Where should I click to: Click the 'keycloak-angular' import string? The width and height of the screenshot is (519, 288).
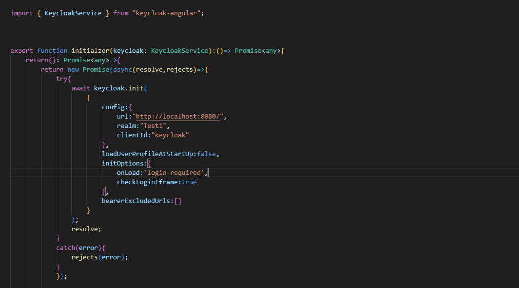tap(167, 13)
